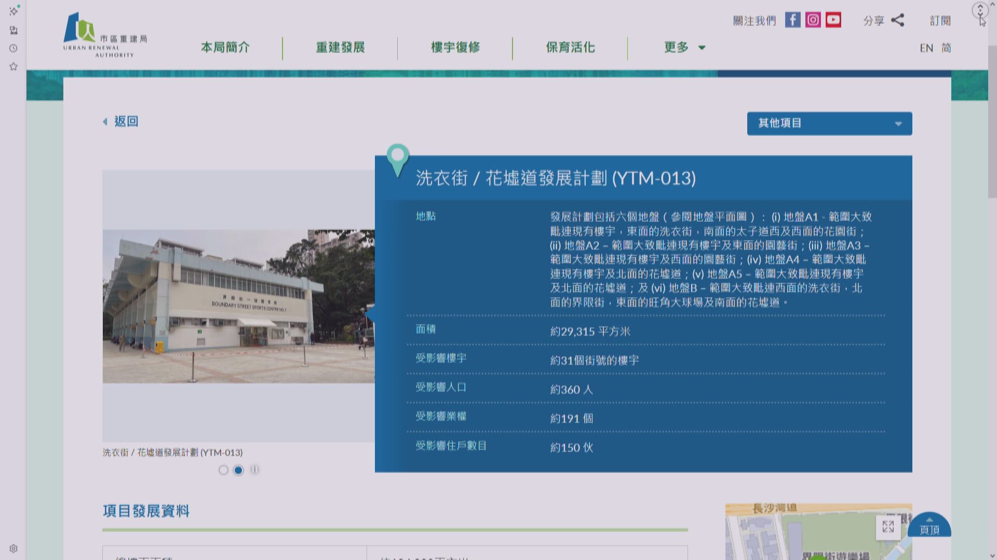Open settings gear in left sidebar
Screen dimensions: 997x560
click(x=14, y=549)
